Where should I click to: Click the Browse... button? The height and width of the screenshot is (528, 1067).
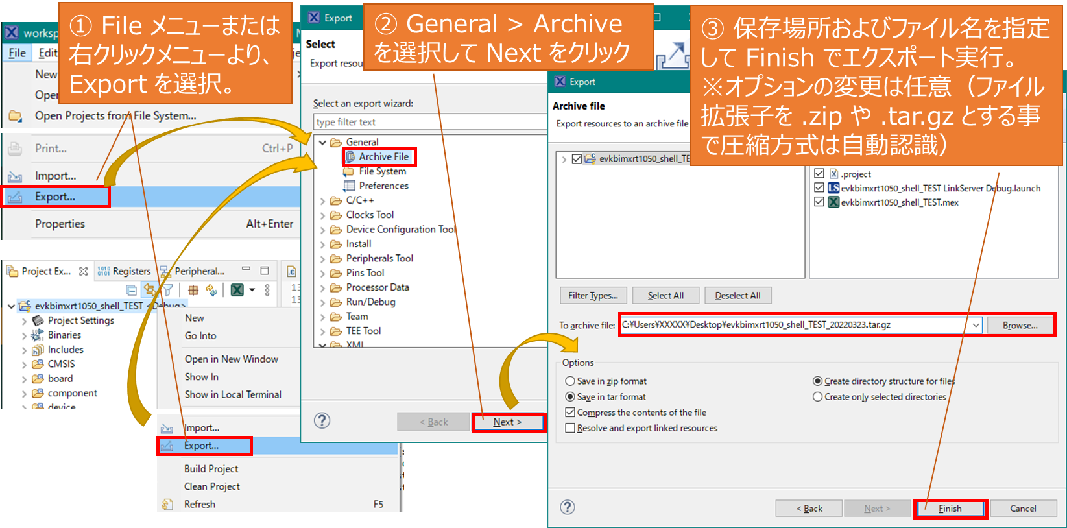[x=1020, y=325]
